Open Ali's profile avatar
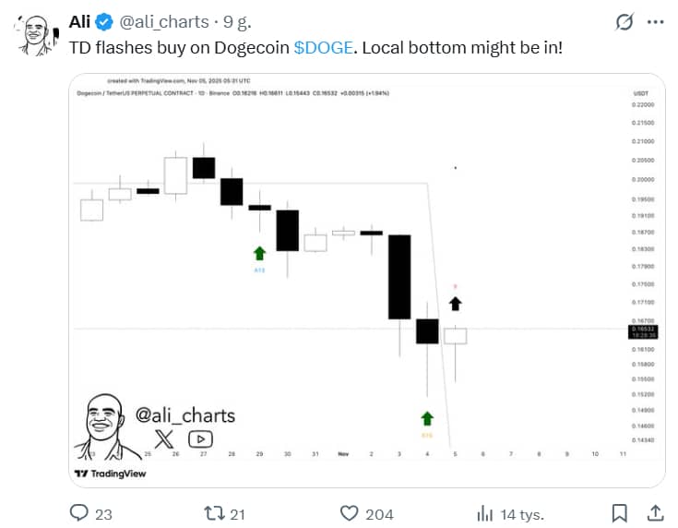Viewport: 678px width, 528px height. pyautogui.click(x=33, y=34)
